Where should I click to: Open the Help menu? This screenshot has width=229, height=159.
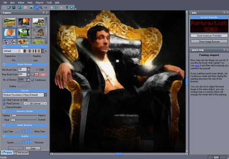click(57, 2)
